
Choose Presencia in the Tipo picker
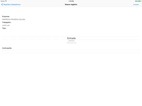click(71, 43)
